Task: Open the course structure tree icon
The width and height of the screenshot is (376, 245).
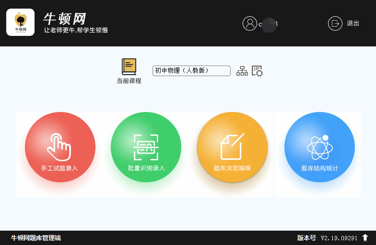Action: point(242,71)
